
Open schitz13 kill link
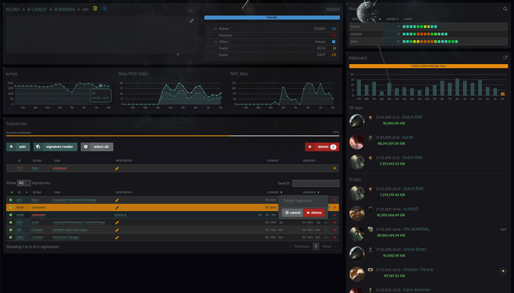pyautogui.click(x=410, y=209)
